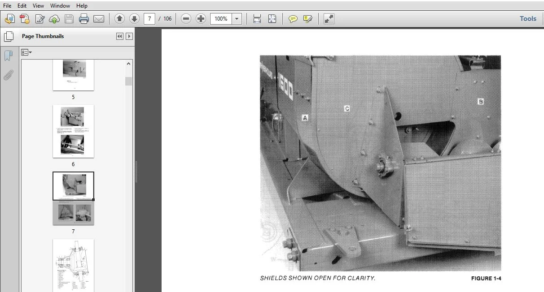
Task: Click the Save floppy disk icon
Action: [69, 19]
